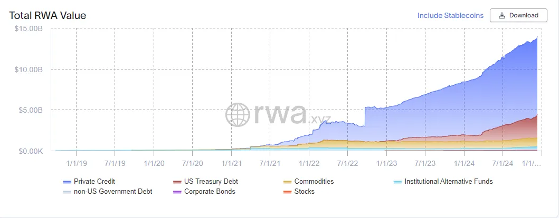Click the Total RWA Value heading
Viewport: 559px width, 218px height.
(48, 15)
